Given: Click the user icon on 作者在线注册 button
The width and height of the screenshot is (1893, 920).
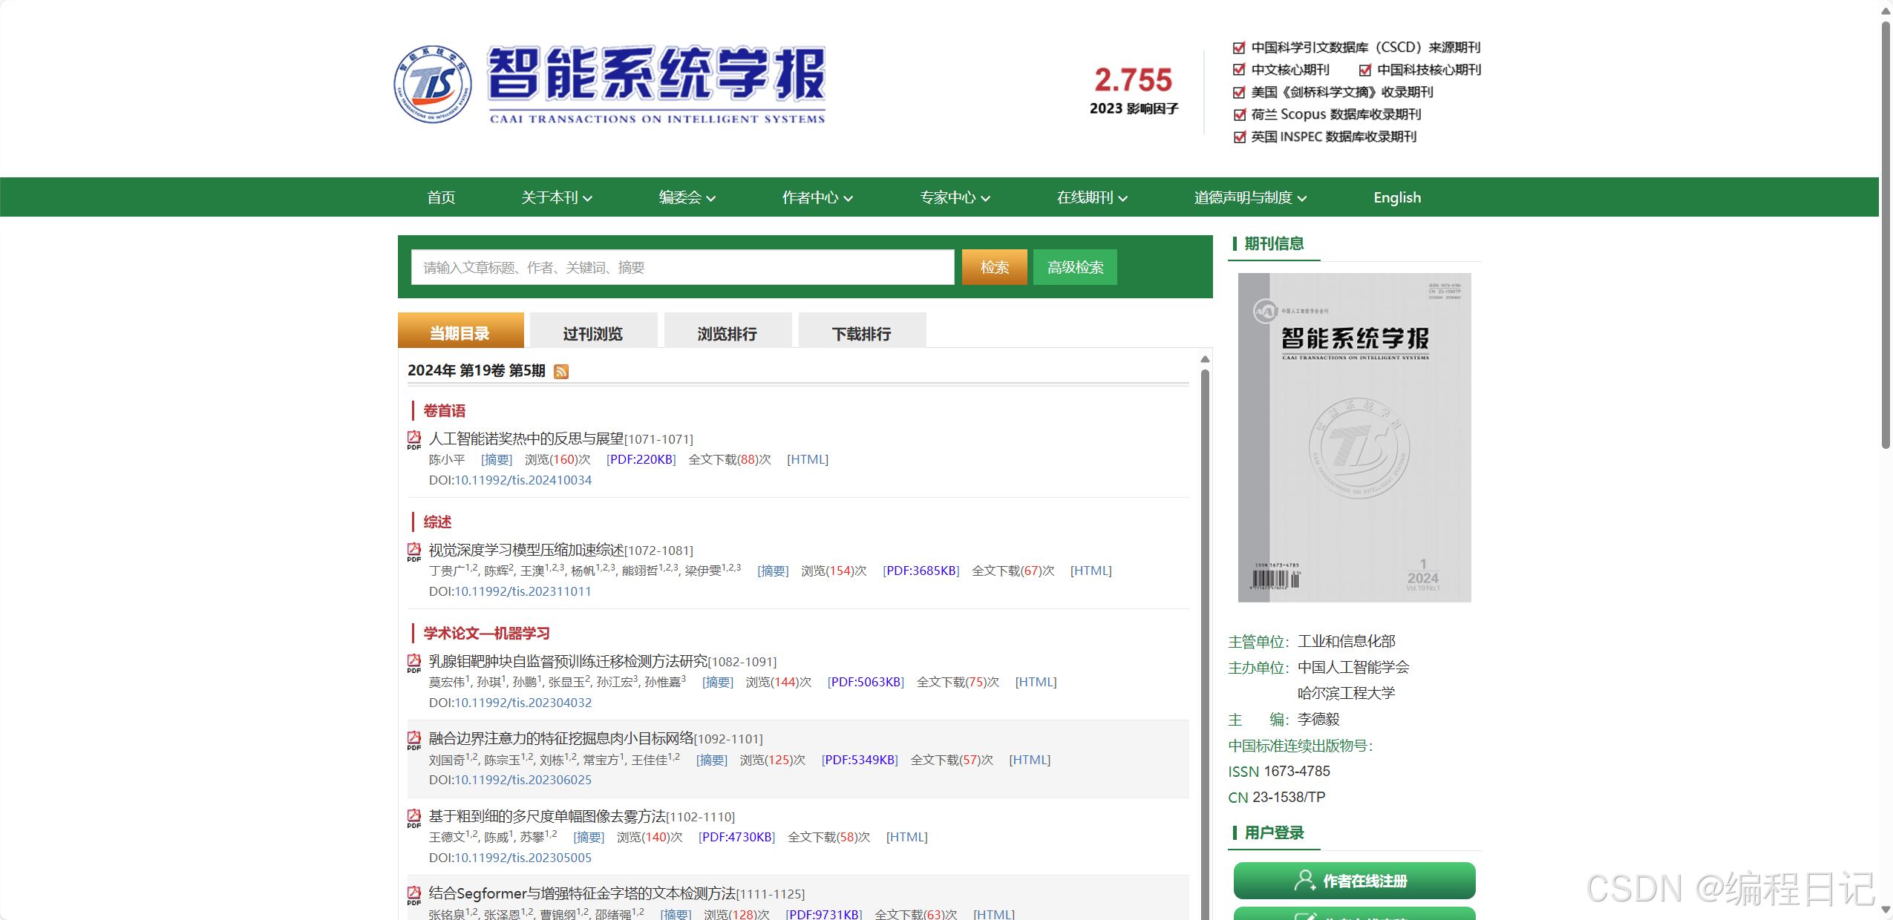Looking at the screenshot, I should point(1304,880).
